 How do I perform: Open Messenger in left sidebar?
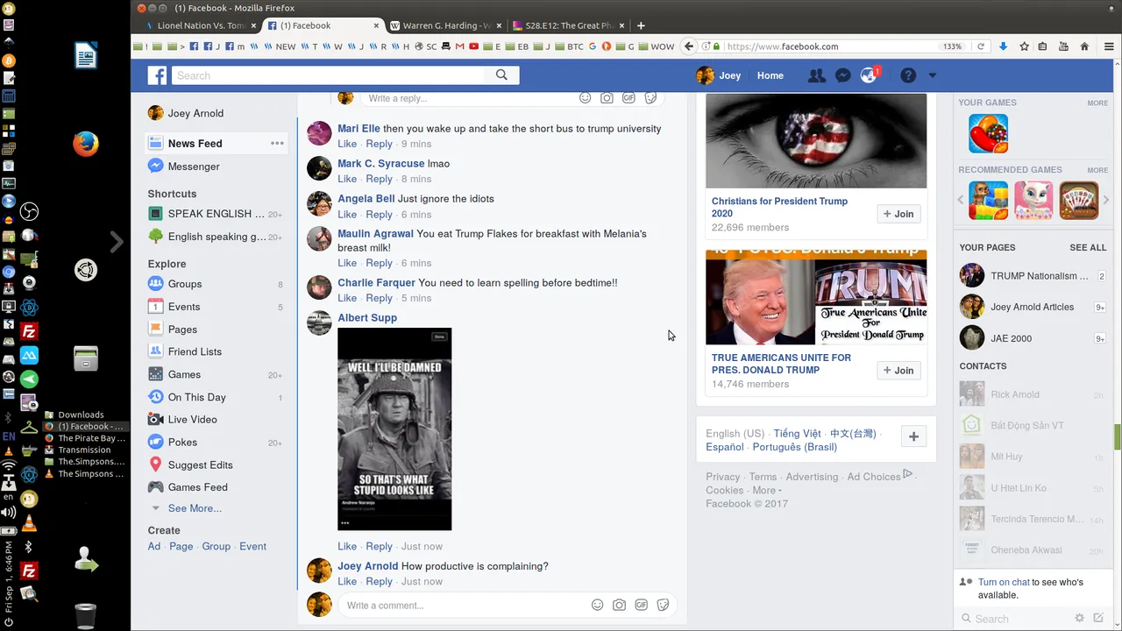(x=194, y=167)
